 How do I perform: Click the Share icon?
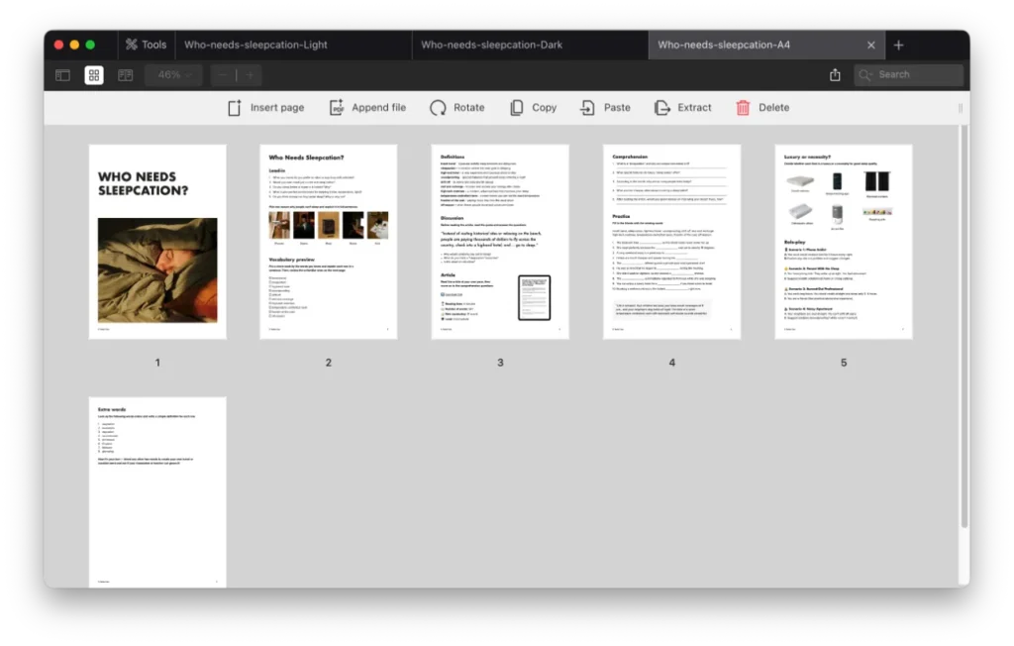[x=835, y=75]
